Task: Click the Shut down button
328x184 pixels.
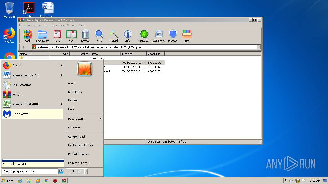Action: [75, 171]
